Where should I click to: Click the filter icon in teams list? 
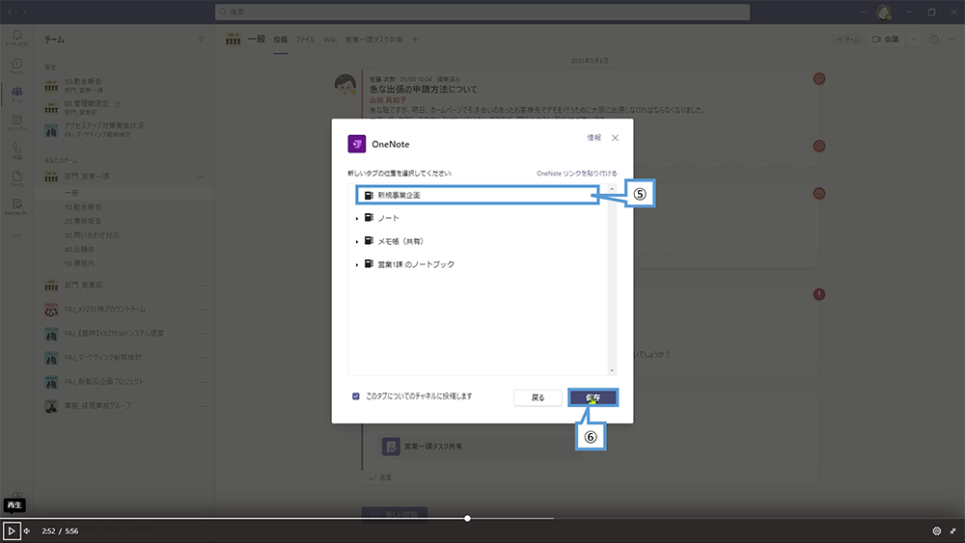click(x=202, y=40)
